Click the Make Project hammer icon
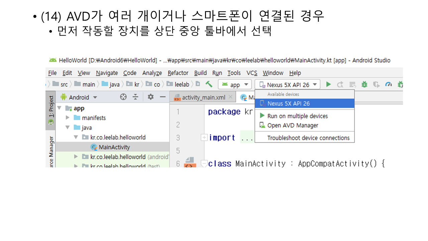 click(209, 84)
